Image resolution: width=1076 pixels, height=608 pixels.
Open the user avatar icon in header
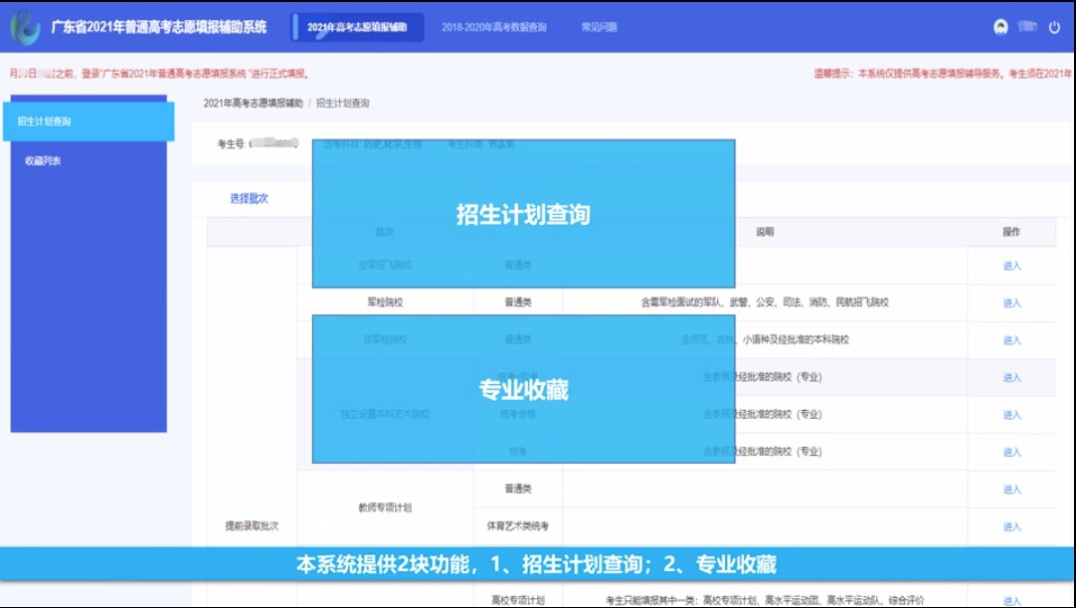[1000, 28]
